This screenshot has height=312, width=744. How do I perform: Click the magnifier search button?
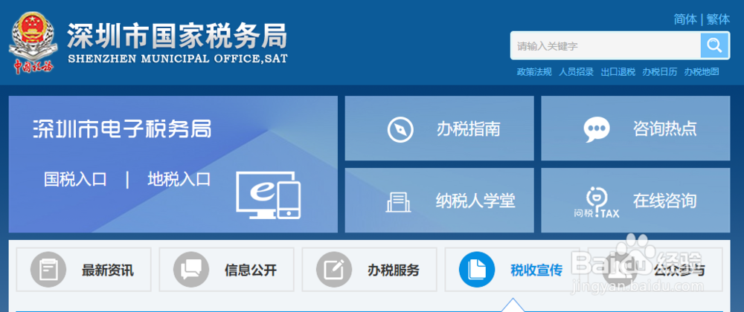pos(714,45)
